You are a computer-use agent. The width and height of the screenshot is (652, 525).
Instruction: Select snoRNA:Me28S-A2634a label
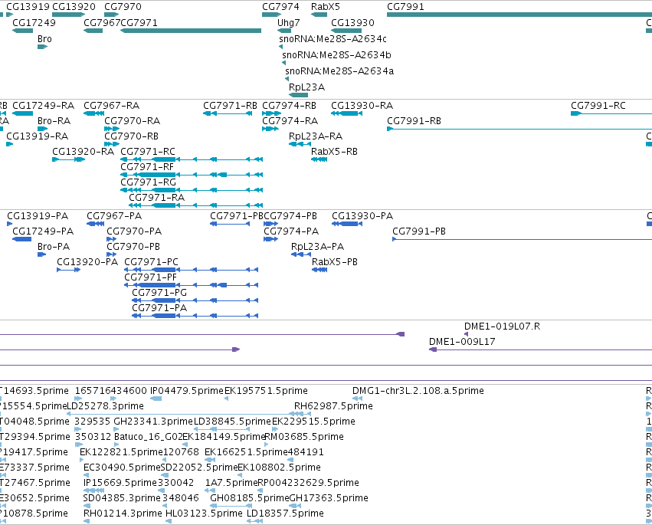[339, 71]
